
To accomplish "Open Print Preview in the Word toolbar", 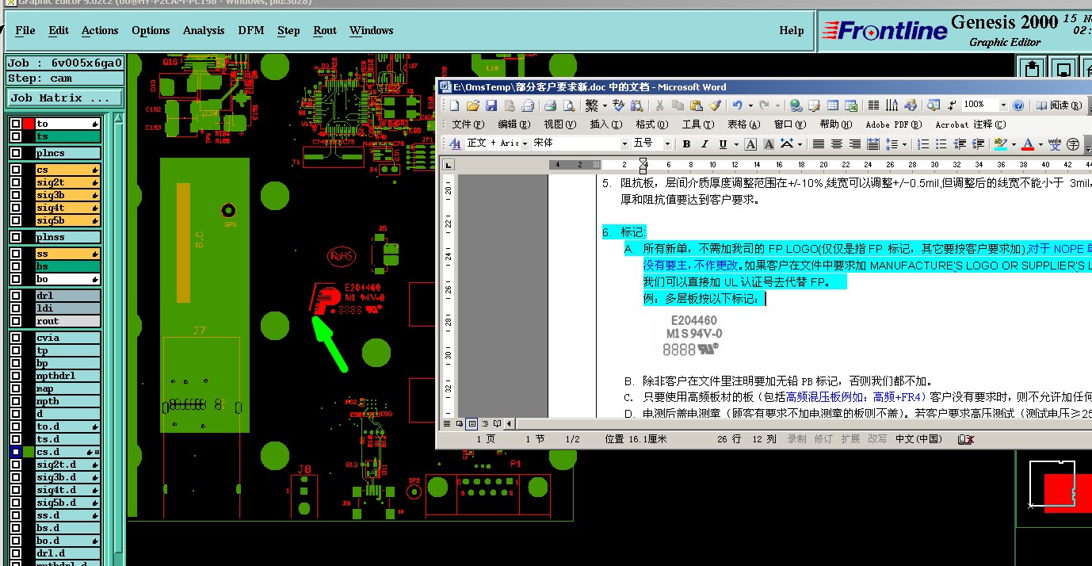I will (568, 105).
